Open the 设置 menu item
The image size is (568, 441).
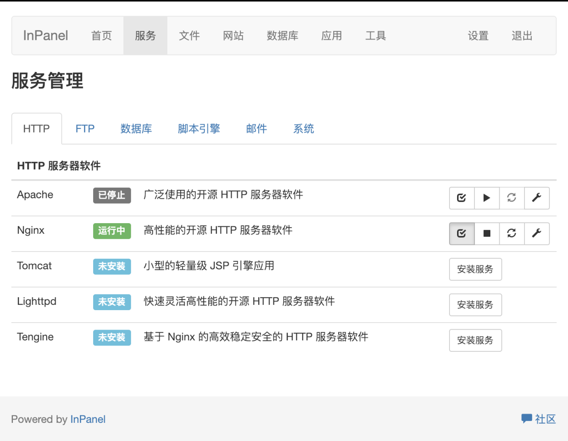[x=478, y=35]
